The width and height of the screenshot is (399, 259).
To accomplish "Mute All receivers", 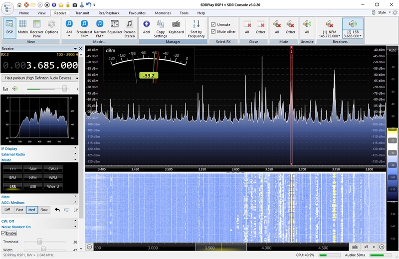I will click(x=277, y=27).
